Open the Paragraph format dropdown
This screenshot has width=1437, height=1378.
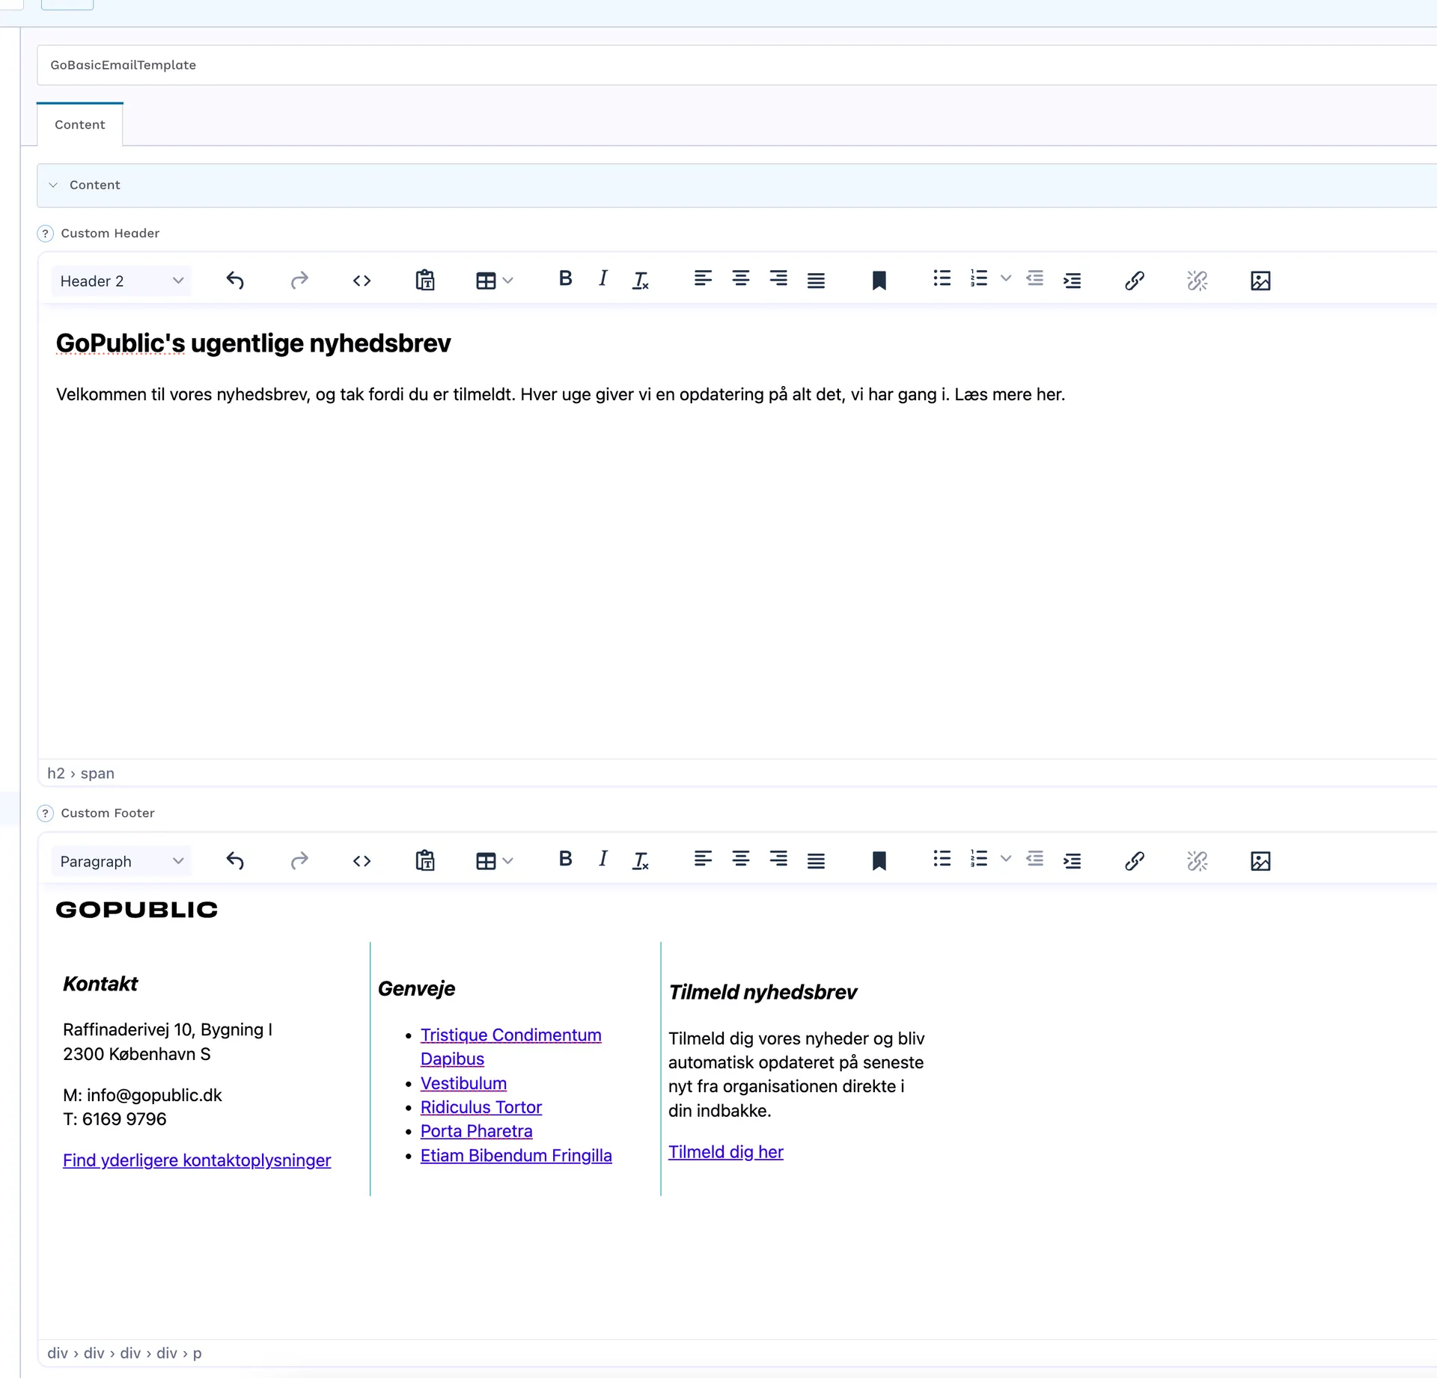[121, 862]
